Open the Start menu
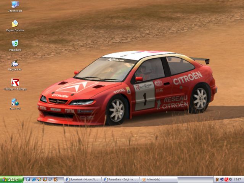Viewport: 244px width, 183px height. 11,180
